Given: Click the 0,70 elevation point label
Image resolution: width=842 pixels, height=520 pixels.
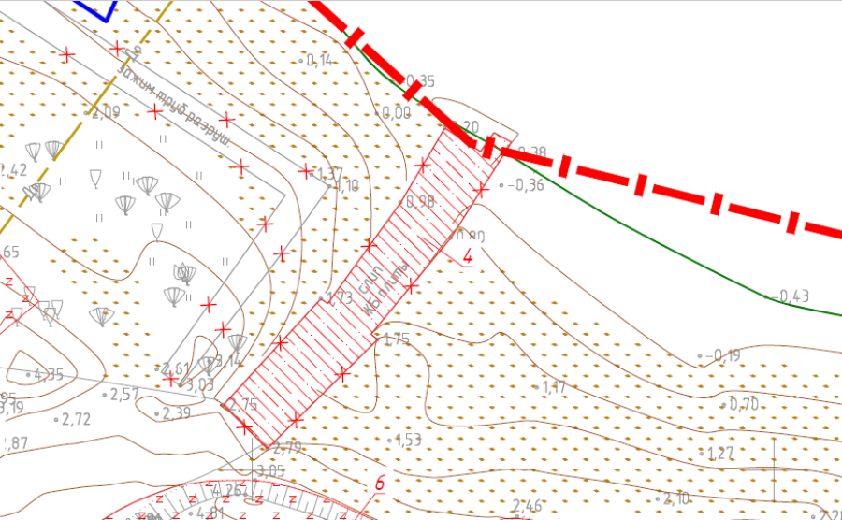Looking at the screenshot, I should [x=744, y=404].
